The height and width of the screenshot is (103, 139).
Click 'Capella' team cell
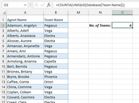(x=56, y=61)
